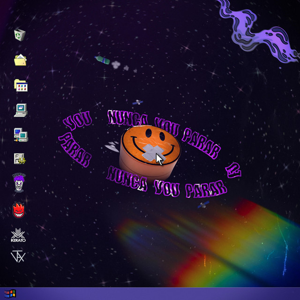
Task: Open the KERATO logo shortcut
Action: click(18, 235)
